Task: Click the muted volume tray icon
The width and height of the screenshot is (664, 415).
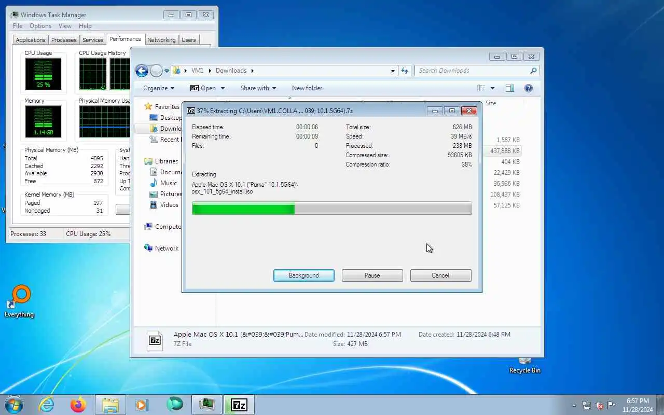Action: click(599, 406)
